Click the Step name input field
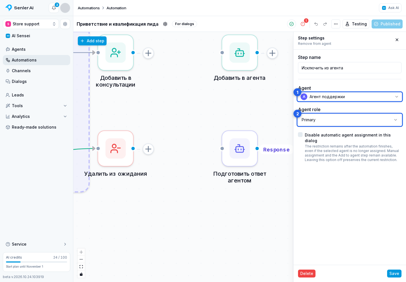 pos(350,68)
